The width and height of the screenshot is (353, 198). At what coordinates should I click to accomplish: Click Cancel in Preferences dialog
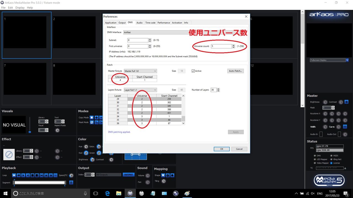[239, 149]
